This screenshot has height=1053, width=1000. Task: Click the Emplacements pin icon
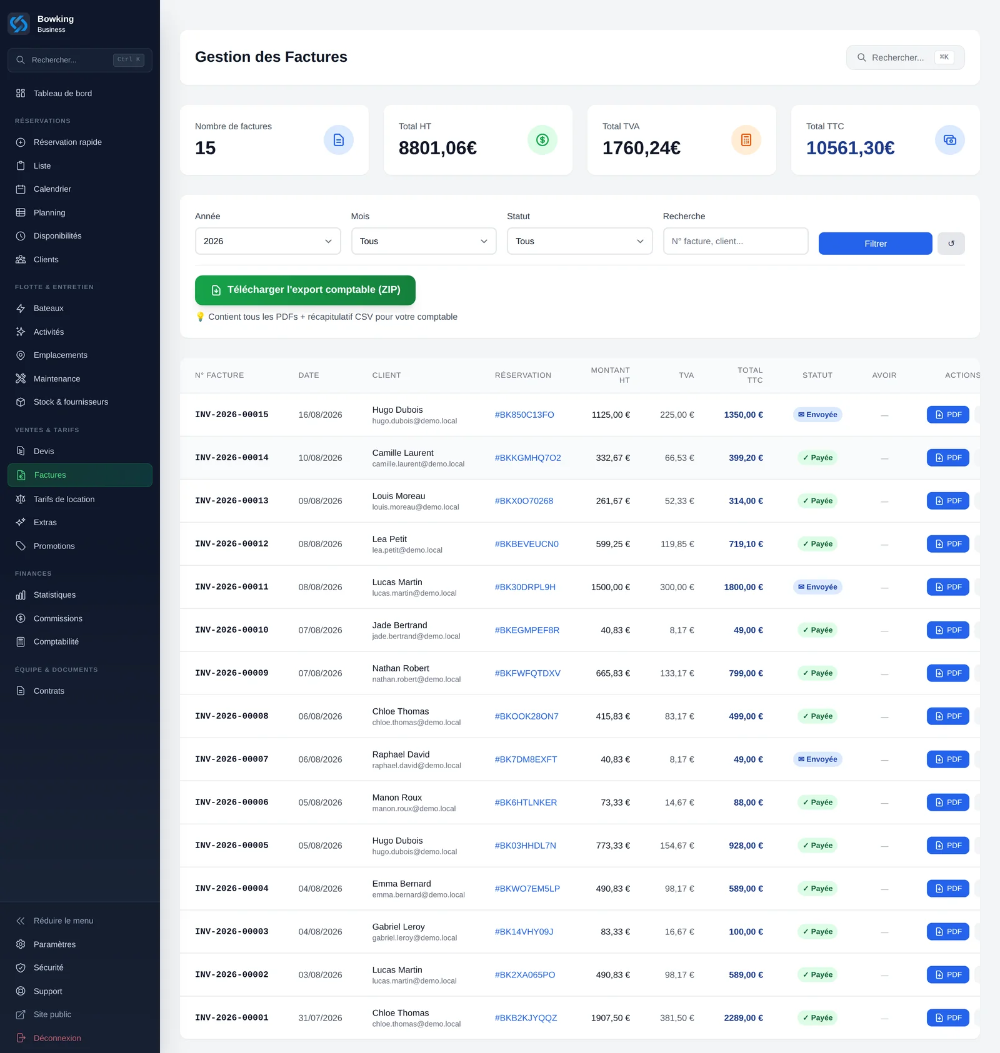coord(21,355)
